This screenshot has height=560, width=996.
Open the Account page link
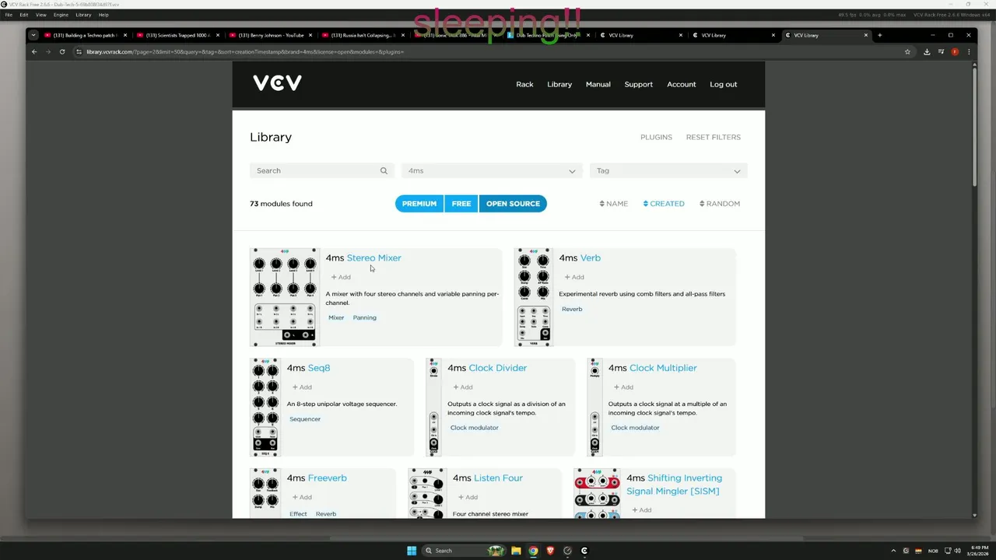pos(681,84)
